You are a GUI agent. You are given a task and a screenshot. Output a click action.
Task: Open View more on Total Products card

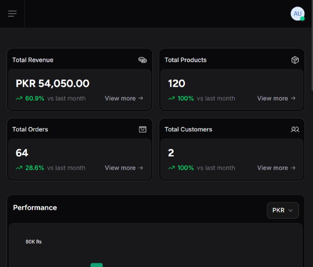[x=276, y=98]
